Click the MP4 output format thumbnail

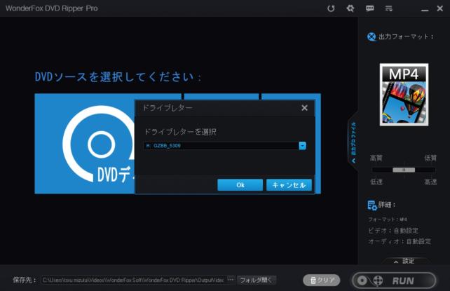(404, 95)
